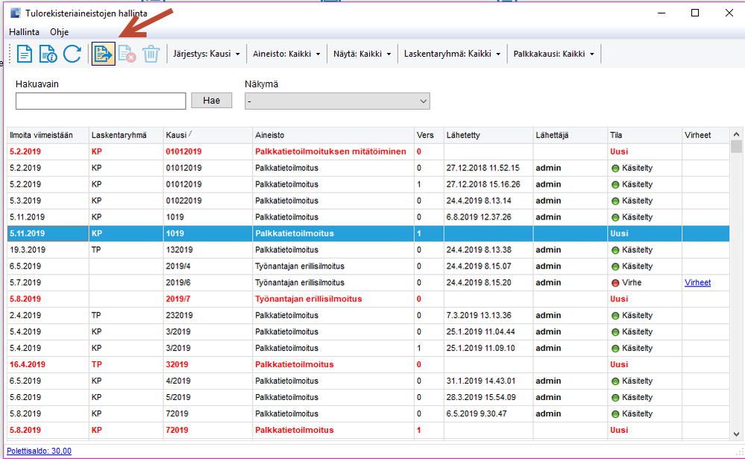The height and width of the screenshot is (459, 745).
Task: Select the row sent 27.12.2018 15.16.26
Action: click(x=368, y=184)
